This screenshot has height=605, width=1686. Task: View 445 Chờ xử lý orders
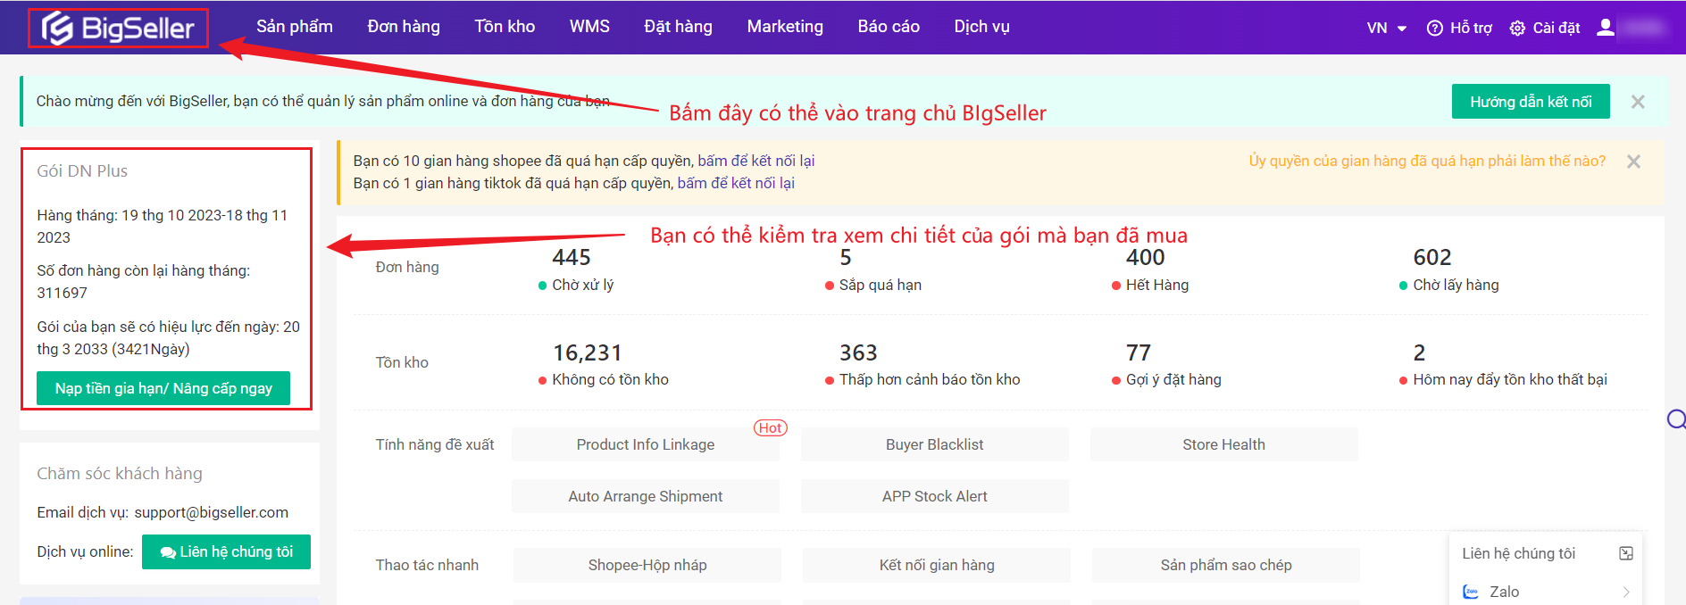(x=576, y=269)
